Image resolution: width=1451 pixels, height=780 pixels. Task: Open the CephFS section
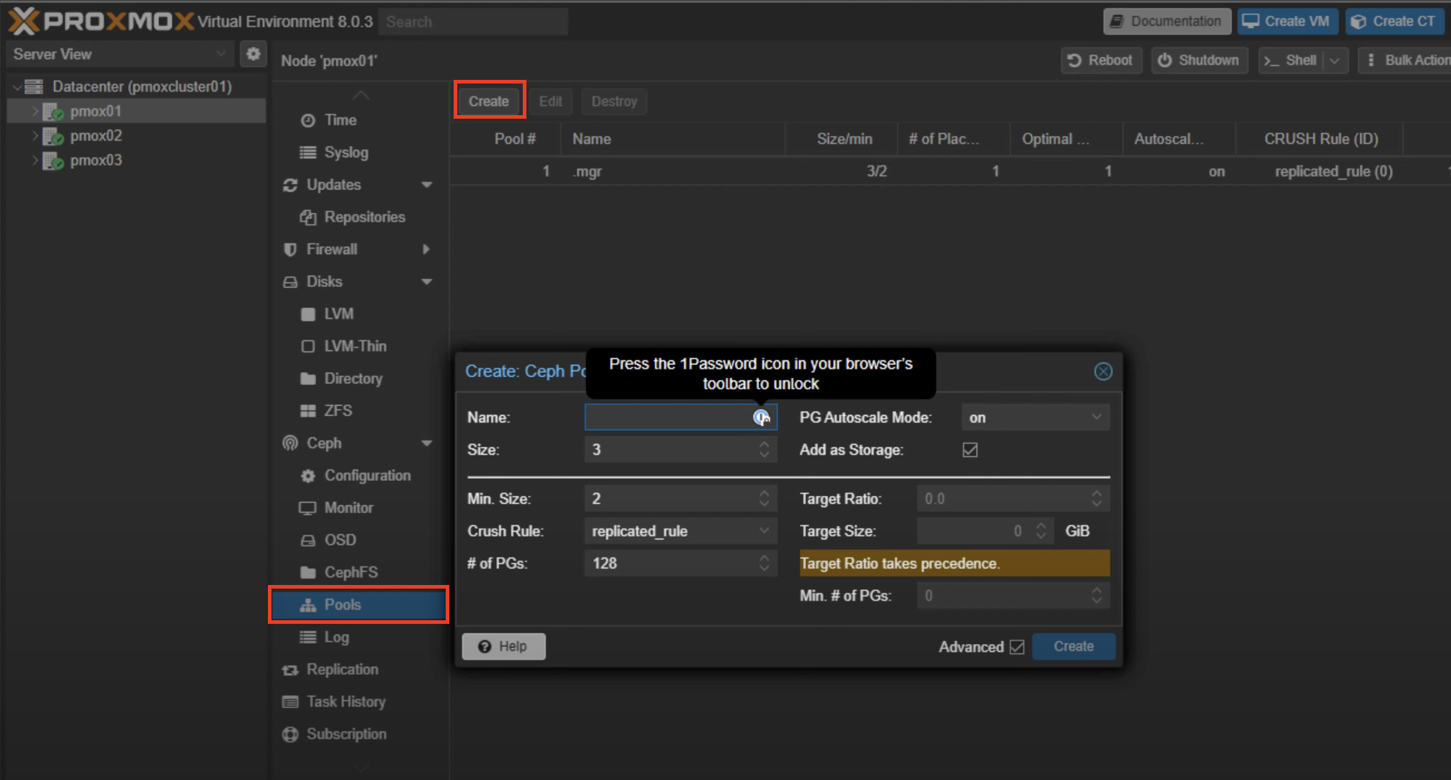(351, 572)
